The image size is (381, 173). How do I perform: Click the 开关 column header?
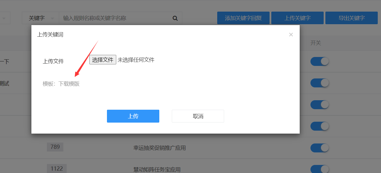[316, 43]
